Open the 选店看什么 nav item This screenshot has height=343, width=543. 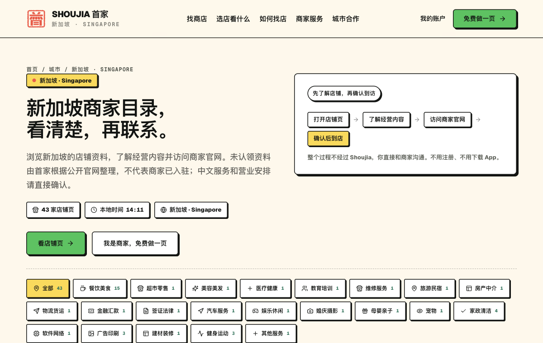[x=233, y=19]
